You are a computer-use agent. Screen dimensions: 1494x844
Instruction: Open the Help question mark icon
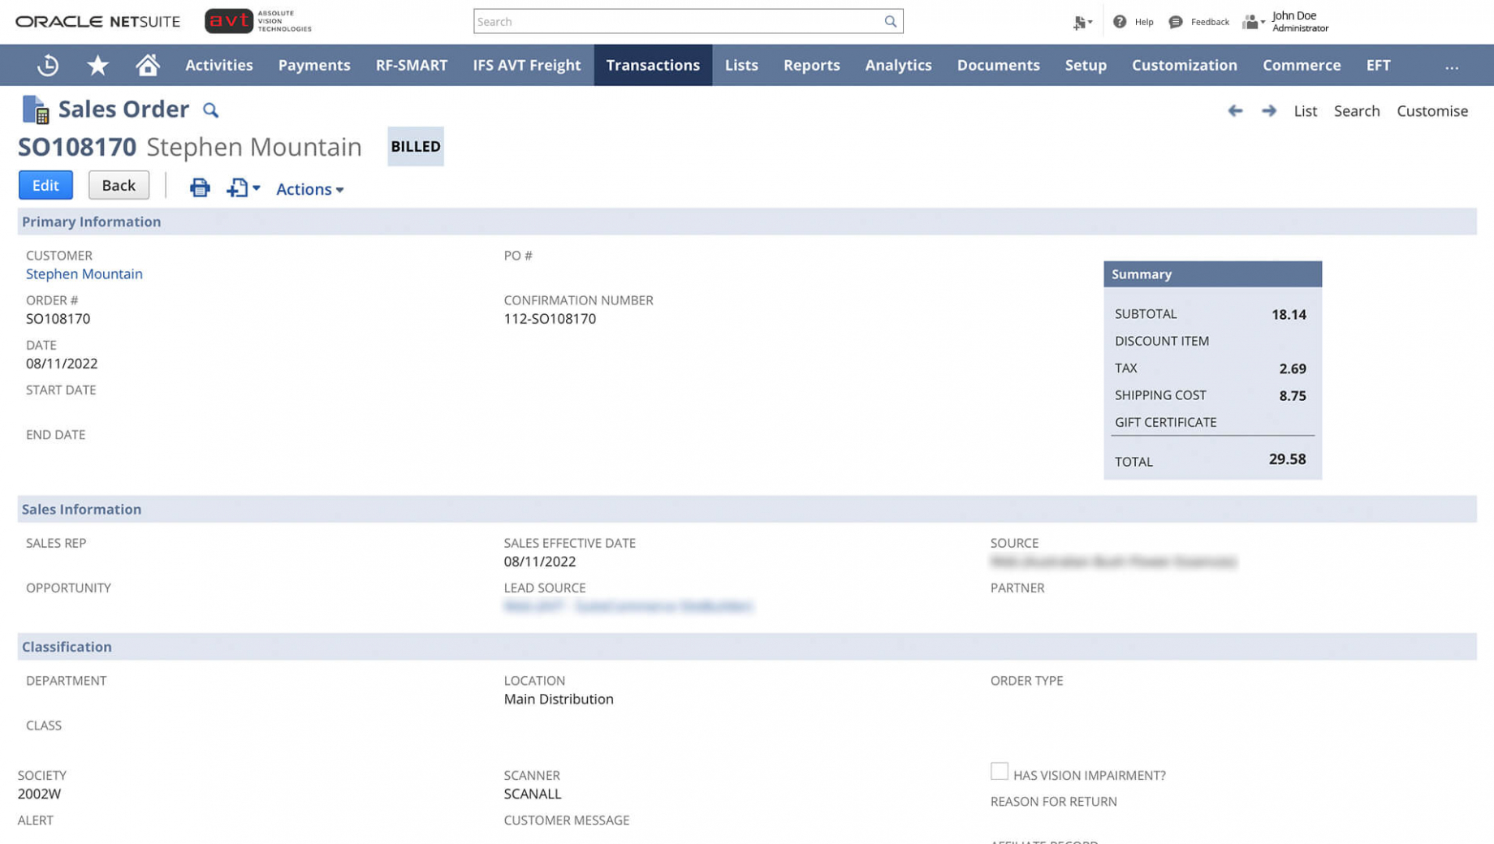(x=1120, y=22)
